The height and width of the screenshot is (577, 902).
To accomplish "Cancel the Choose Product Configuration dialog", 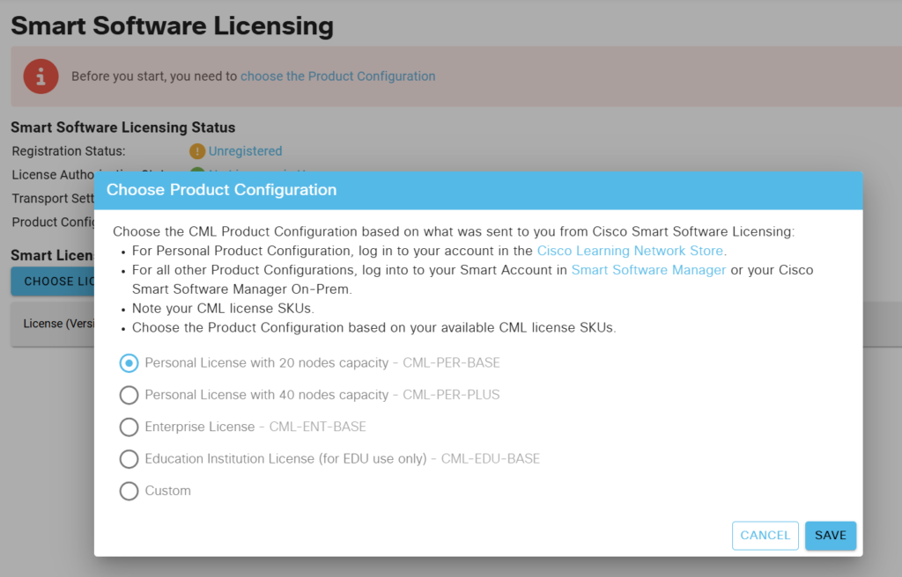I will pos(765,536).
